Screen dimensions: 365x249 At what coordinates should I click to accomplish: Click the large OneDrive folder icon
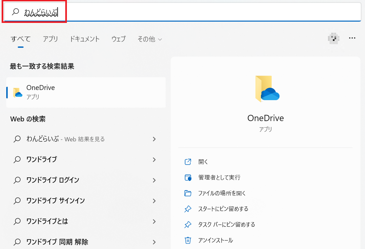[266, 89]
